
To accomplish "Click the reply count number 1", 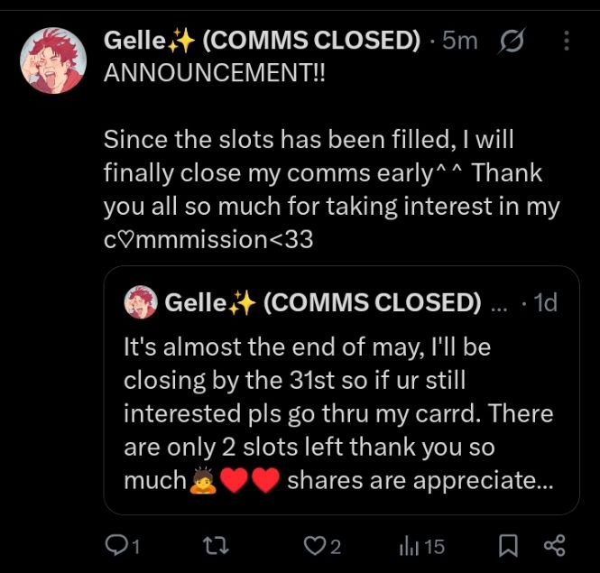I will pos(136,546).
